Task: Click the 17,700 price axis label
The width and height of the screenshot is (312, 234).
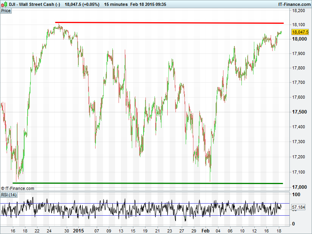Action: pos(298,82)
